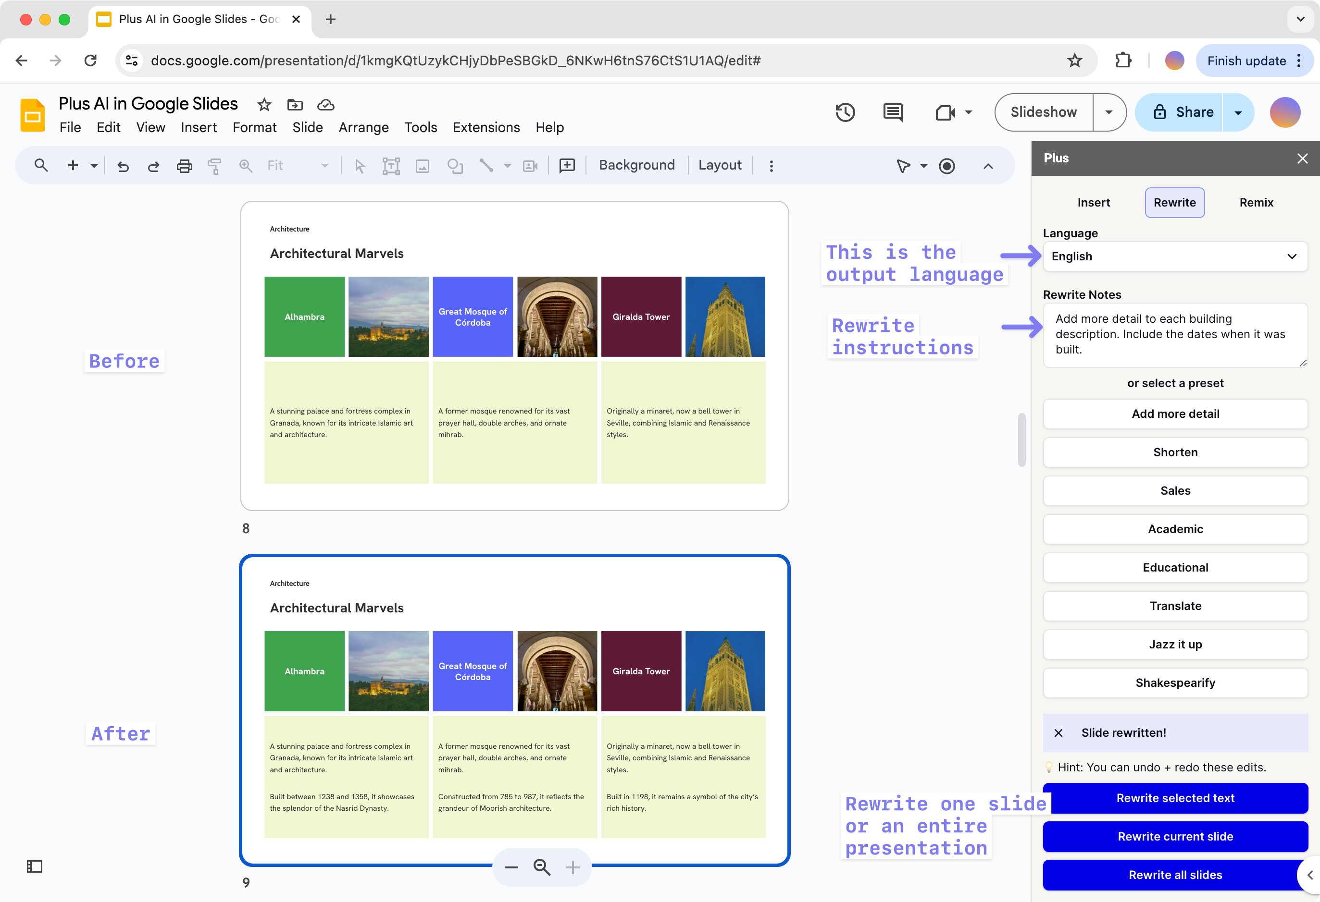Image resolution: width=1320 pixels, height=902 pixels.
Task: Toggle the filmstrip panel view
Action: [x=35, y=866]
